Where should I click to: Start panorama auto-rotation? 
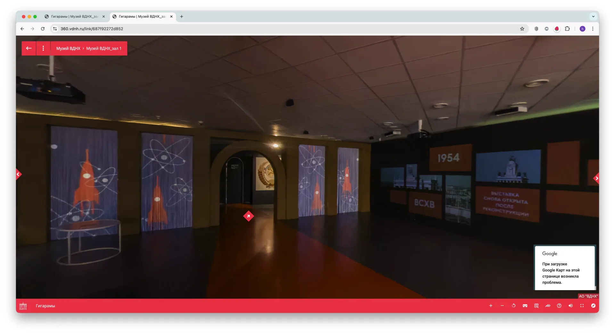(x=513, y=306)
